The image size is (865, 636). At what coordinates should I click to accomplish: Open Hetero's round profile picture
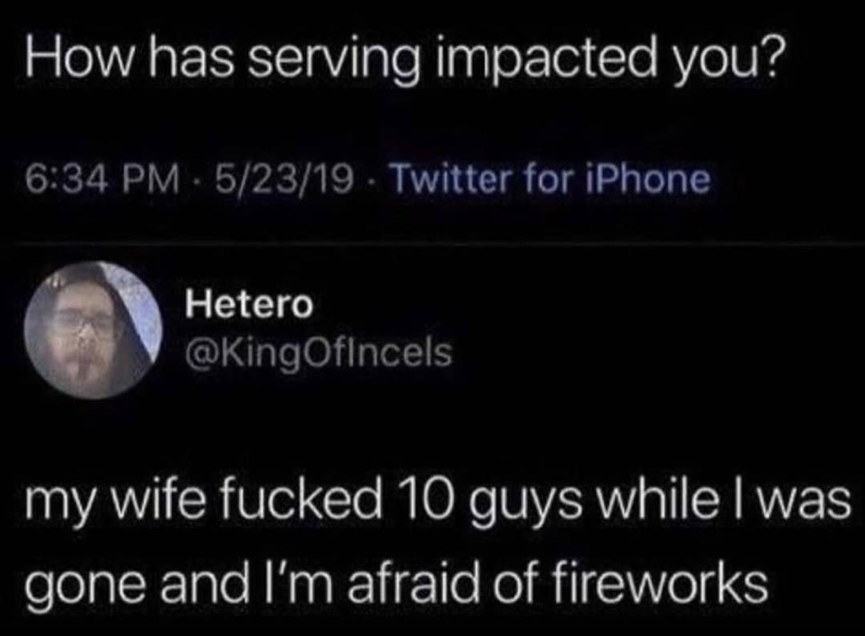(93, 330)
